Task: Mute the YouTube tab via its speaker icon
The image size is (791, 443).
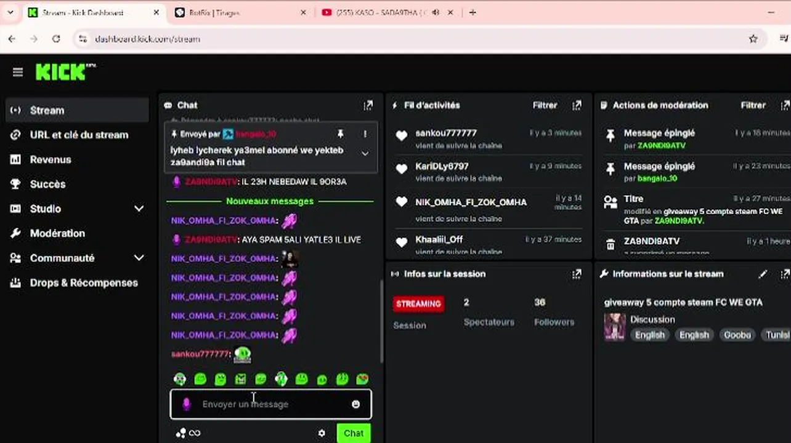Action: [436, 12]
